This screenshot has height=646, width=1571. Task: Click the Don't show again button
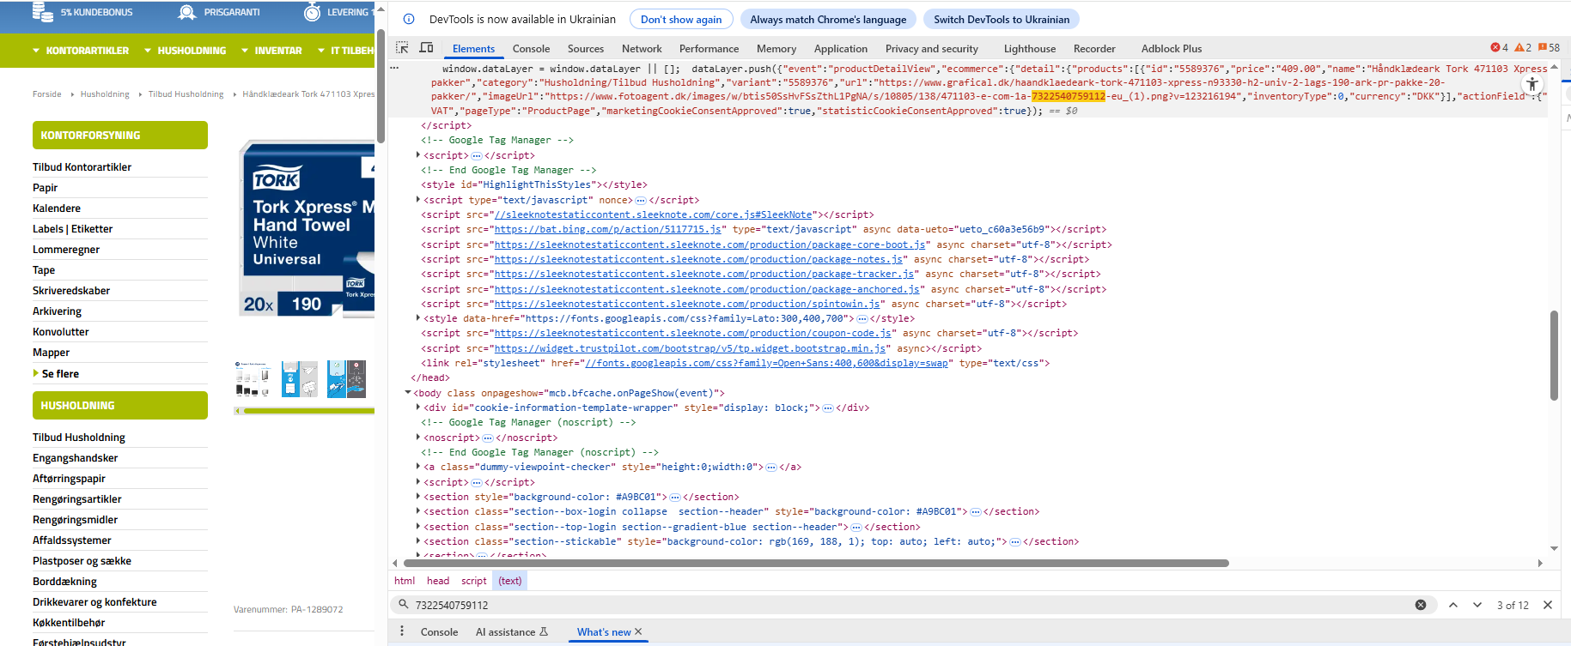(681, 19)
